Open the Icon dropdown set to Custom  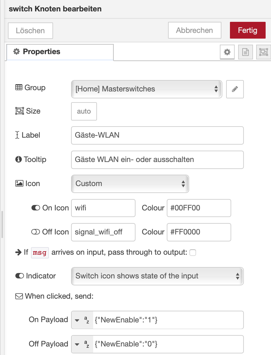(x=130, y=184)
